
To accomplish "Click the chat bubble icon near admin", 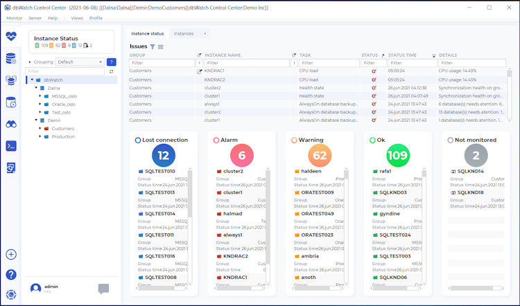I will pyautogui.click(x=103, y=289).
